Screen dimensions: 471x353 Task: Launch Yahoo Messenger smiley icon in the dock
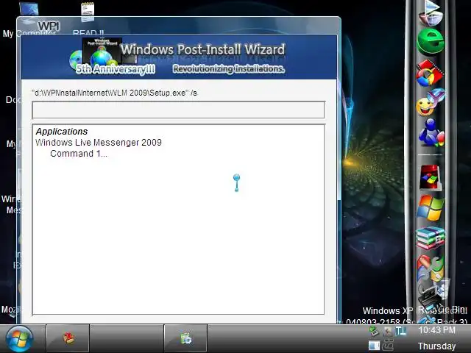click(430, 103)
